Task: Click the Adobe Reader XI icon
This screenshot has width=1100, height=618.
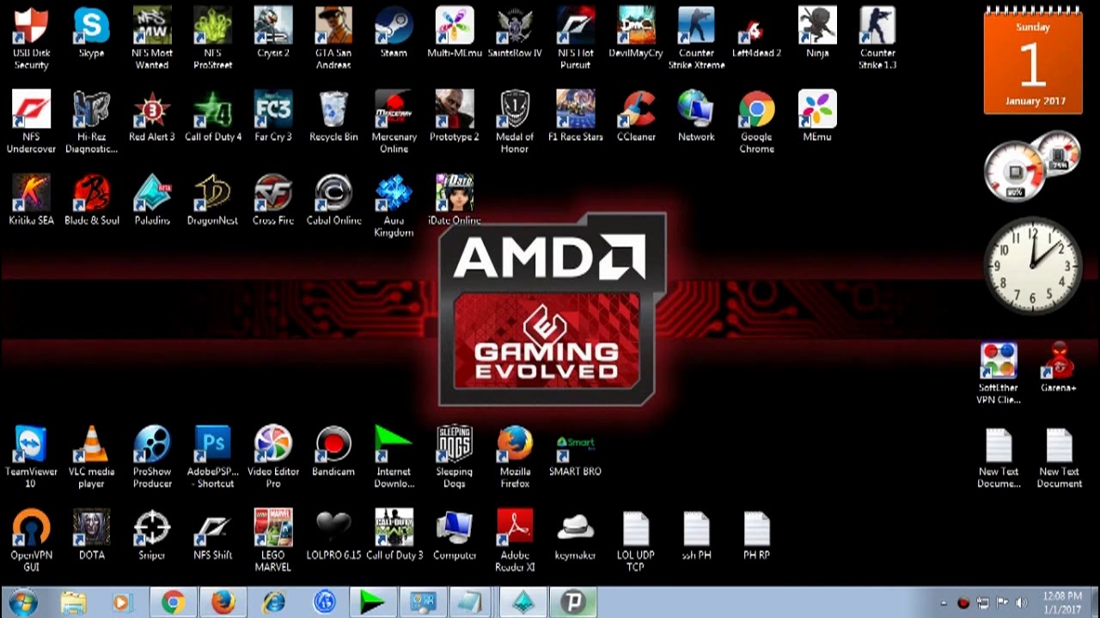Action: [515, 541]
